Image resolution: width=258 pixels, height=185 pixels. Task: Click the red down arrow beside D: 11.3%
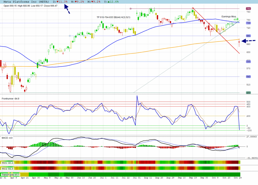(x=57, y=2)
